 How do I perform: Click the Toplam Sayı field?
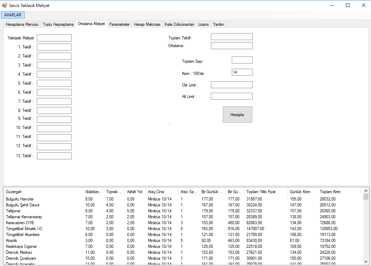(x=242, y=60)
